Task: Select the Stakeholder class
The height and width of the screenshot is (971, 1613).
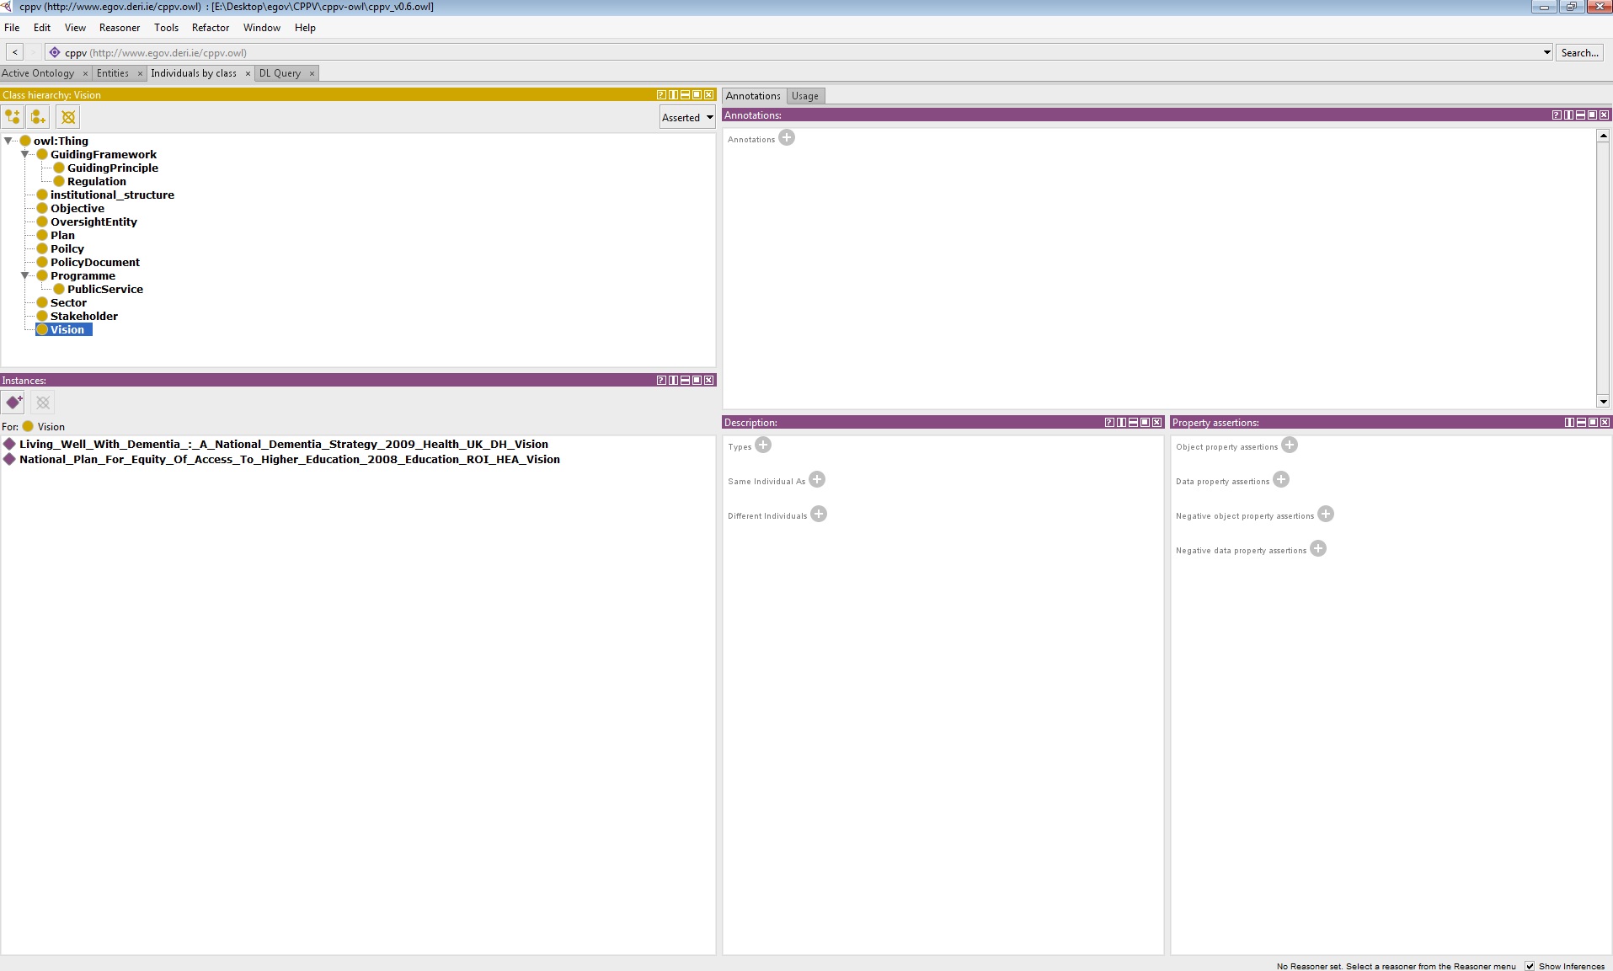Action: 83,316
